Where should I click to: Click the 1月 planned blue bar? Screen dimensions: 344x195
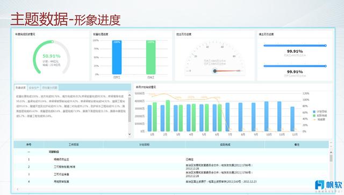tap(149, 119)
